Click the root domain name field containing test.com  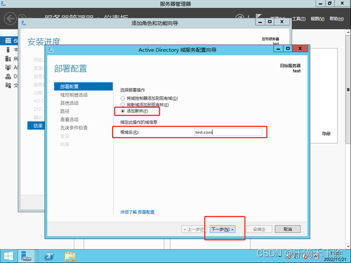228,132
